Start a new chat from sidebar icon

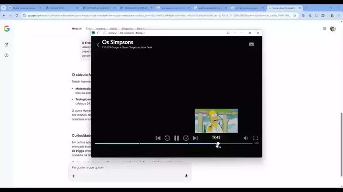tap(7, 44)
